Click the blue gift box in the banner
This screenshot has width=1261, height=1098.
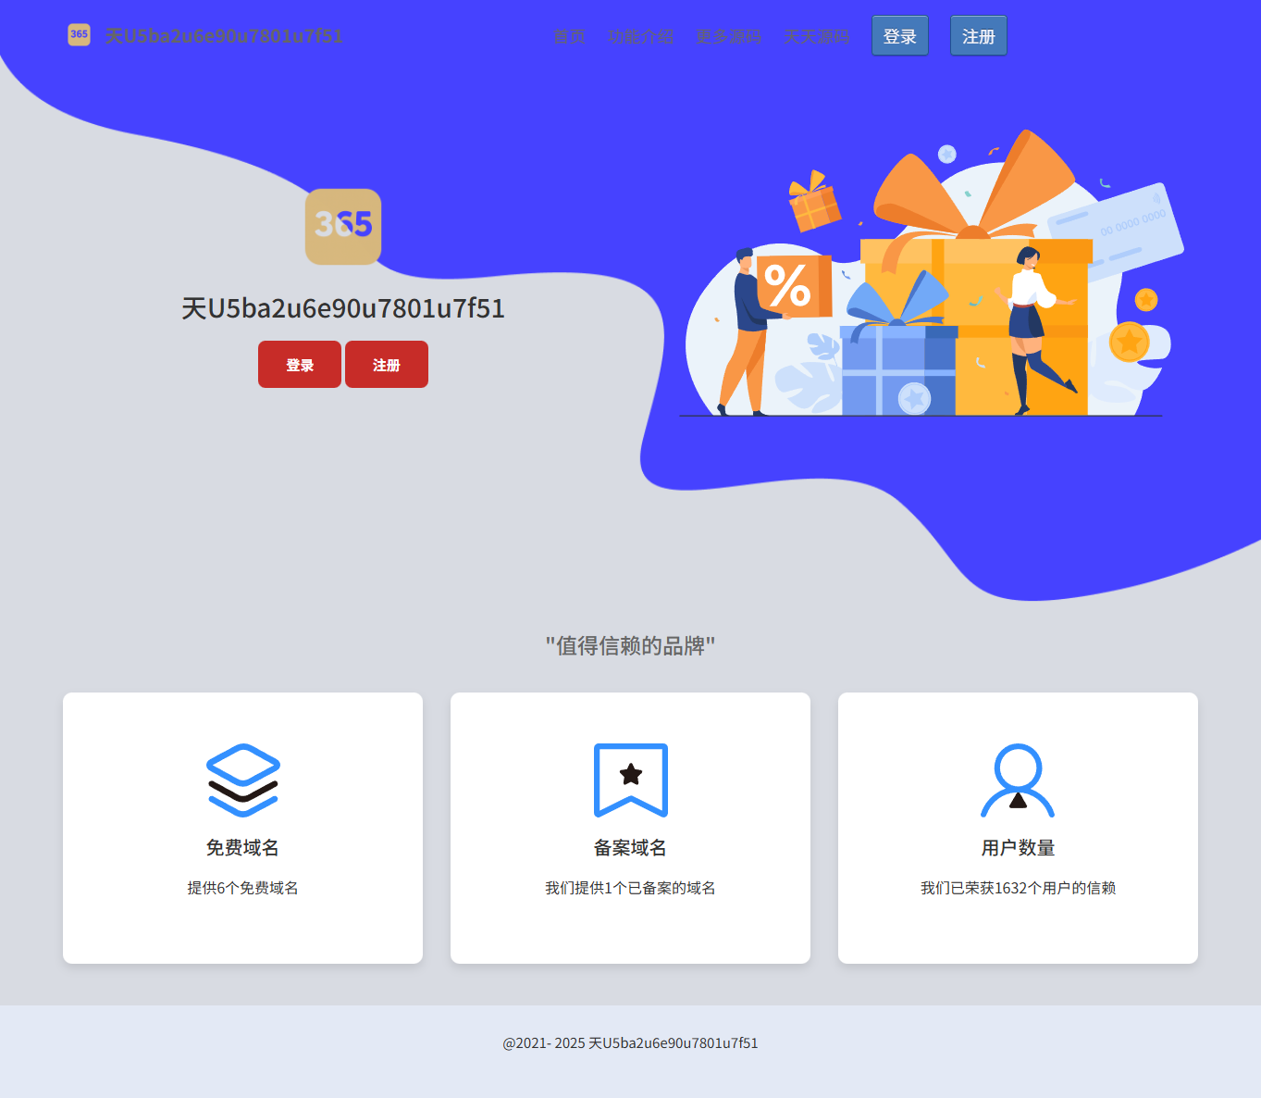[x=897, y=370]
